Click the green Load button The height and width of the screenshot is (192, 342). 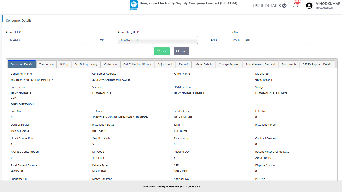point(162,51)
